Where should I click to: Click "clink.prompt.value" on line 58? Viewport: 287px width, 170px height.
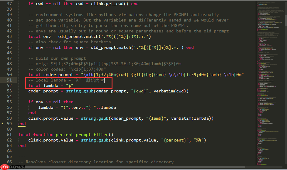click(51, 118)
